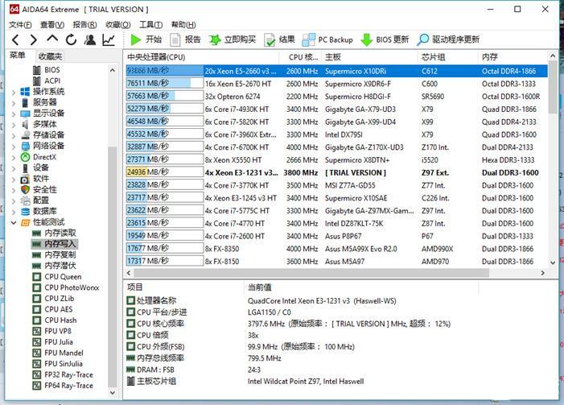Select 存储设备 storage tree item
This screenshot has height=405, width=564.
click(x=43, y=134)
